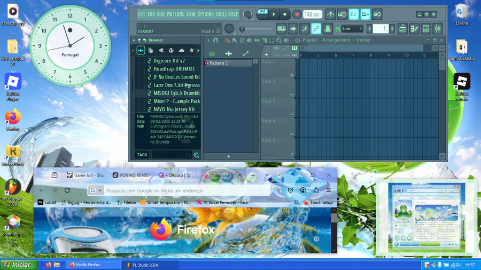Open the Browser globe online tab
The width and height of the screenshot is (481, 270).
coord(171,50)
